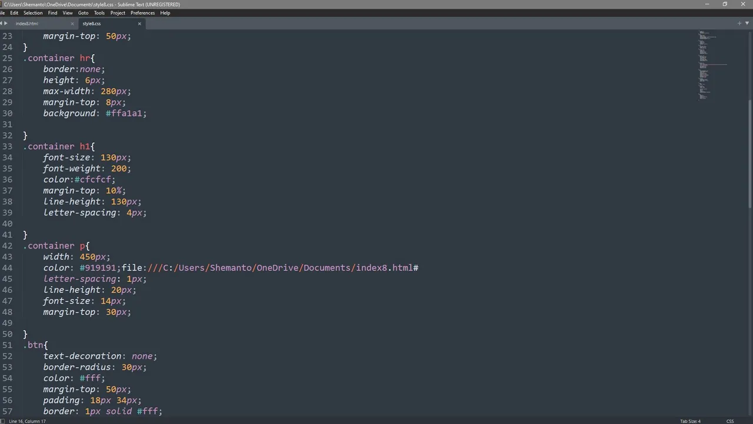Click border:none line
The image size is (753, 424).
74,69
